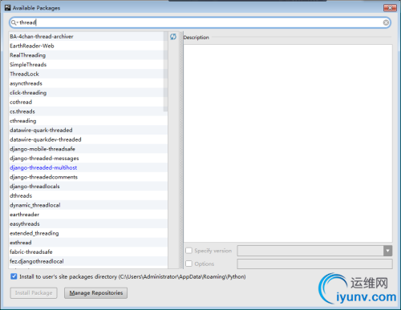
Task: Click inside the Description pane
Action: click(x=288, y=143)
